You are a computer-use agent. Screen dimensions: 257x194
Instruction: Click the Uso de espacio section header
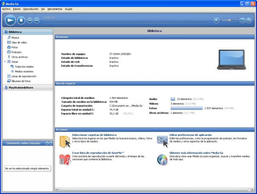(x=154, y=84)
